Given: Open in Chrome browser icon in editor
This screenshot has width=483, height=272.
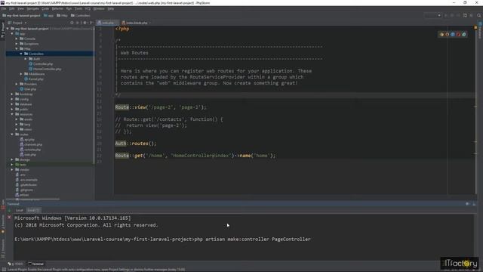Looking at the screenshot, I should 441,35.
